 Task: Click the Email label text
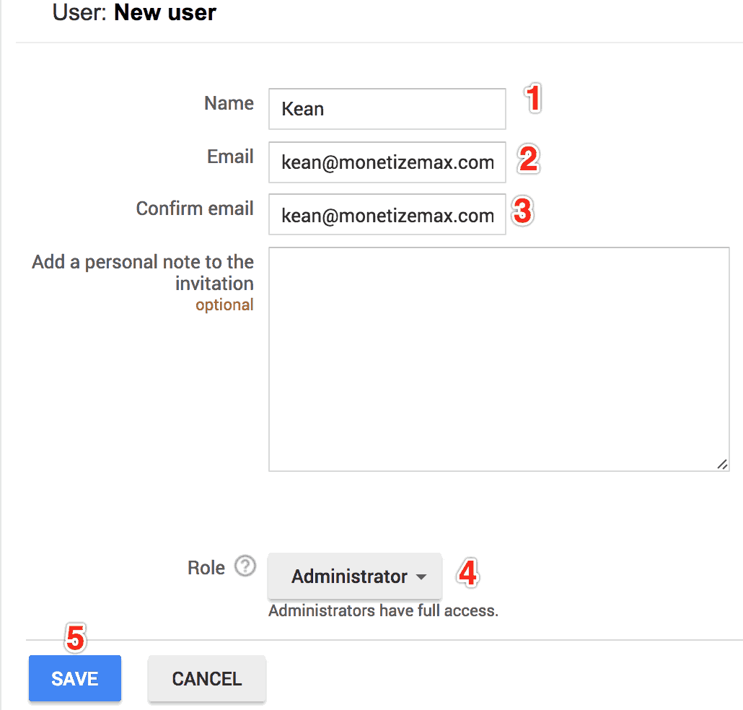(230, 157)
